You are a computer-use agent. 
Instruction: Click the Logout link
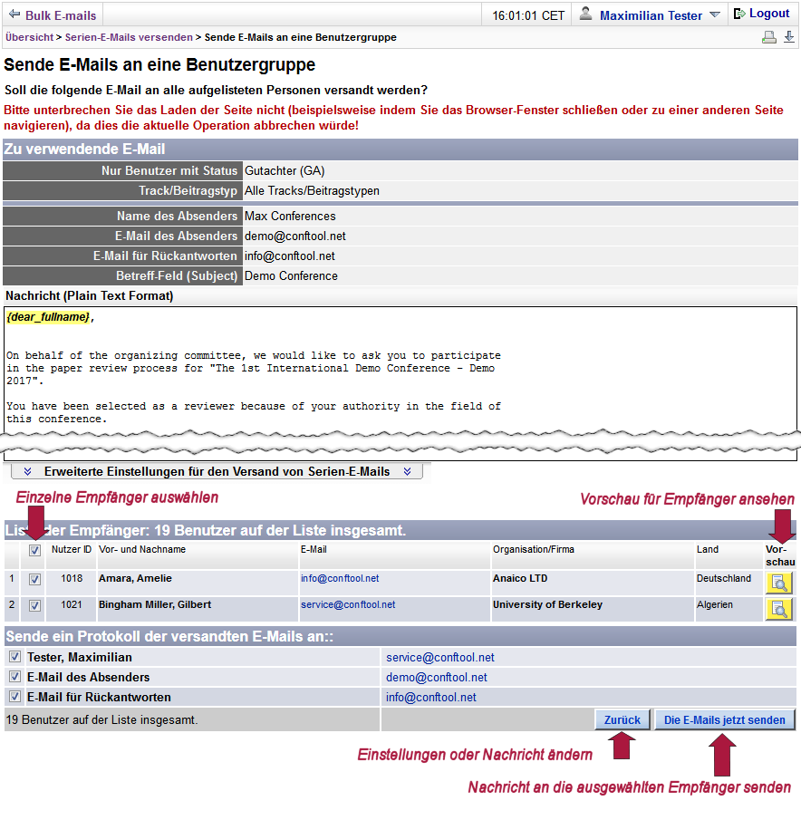coord(769,13)
